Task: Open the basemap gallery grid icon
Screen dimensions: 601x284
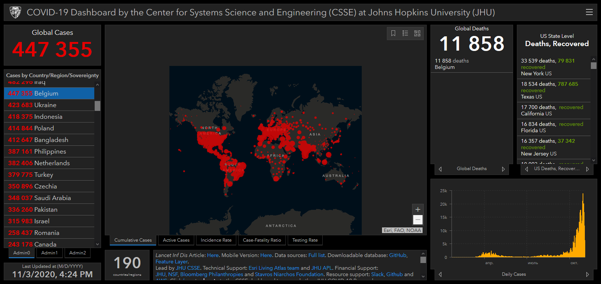Action: [x=417, y=33]
